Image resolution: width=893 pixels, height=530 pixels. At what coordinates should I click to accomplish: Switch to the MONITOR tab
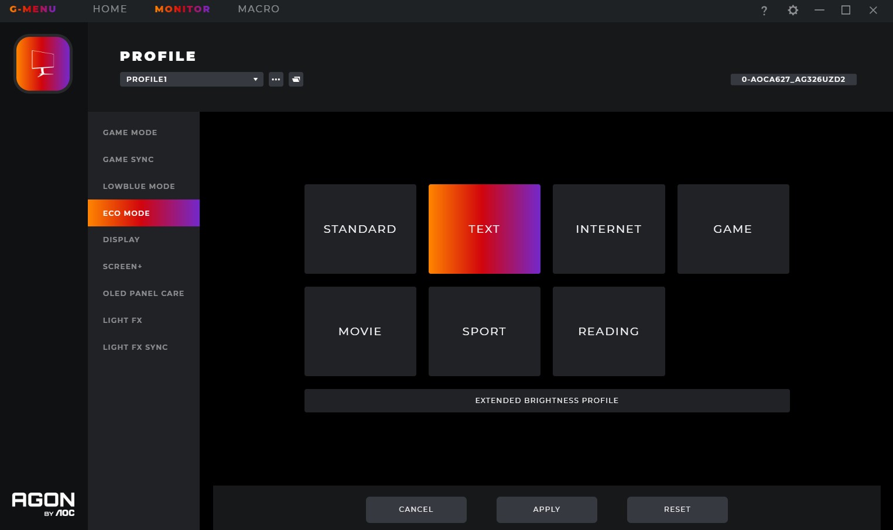pyautogui.click(x=182, y=9)
